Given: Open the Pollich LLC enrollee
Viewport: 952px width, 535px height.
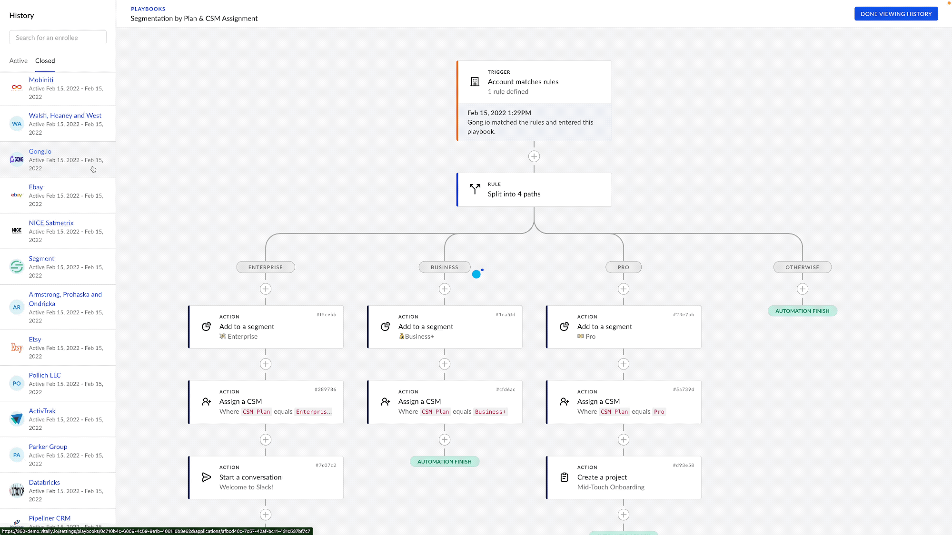Looking at the screenshot, I should [58, 383].
